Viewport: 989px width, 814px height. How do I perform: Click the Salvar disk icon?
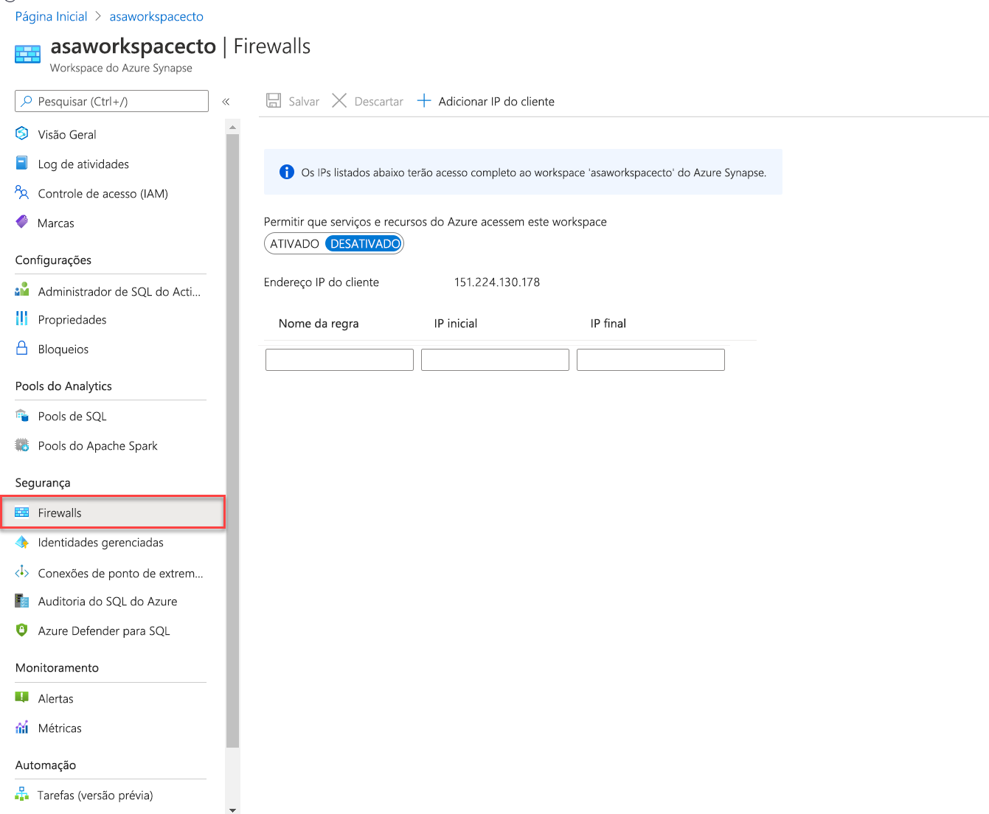pos(274,100)
